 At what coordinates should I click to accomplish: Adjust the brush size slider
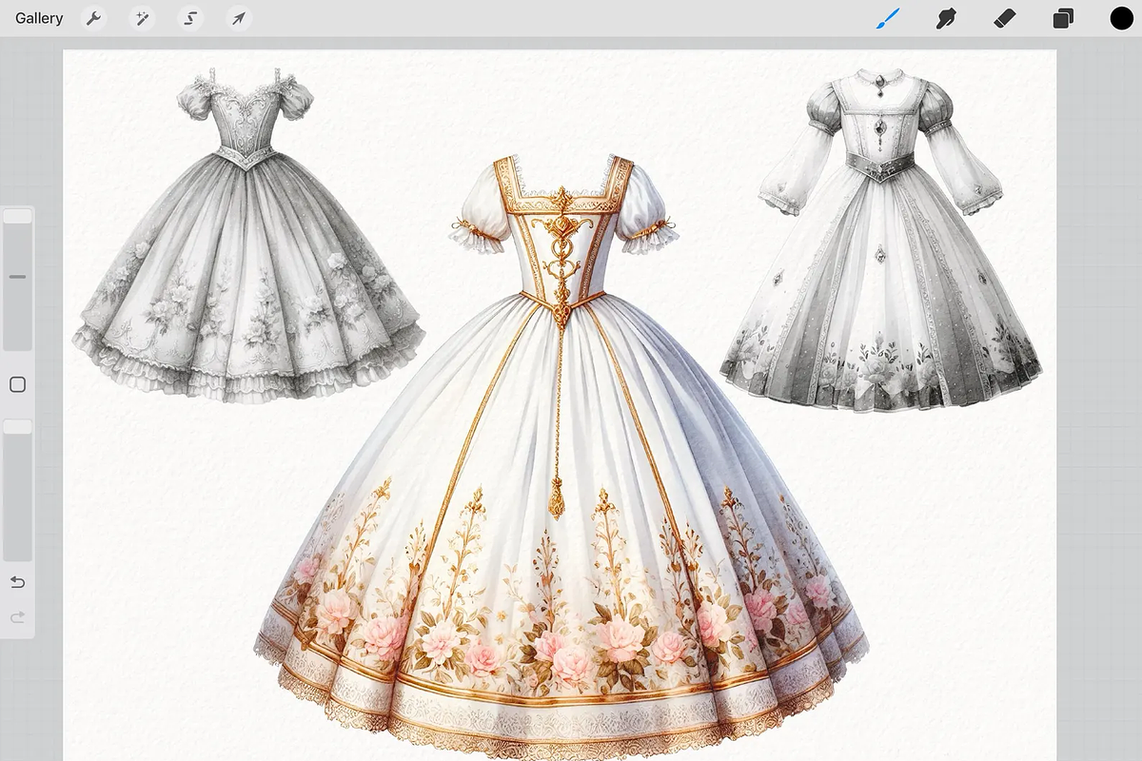tap(18, 280)
